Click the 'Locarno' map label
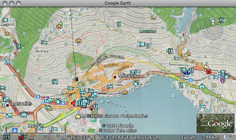The width and height of the screenshot is (236, 140). tap(148, 31)
